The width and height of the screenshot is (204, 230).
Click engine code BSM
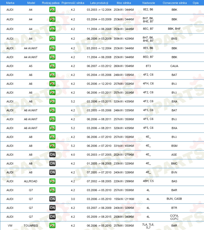click(174, 146)
